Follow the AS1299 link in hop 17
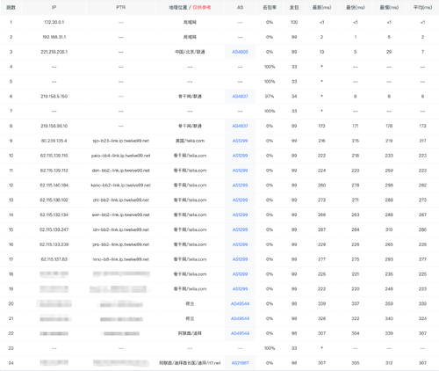The image size is (439, 371). (240, 259)
